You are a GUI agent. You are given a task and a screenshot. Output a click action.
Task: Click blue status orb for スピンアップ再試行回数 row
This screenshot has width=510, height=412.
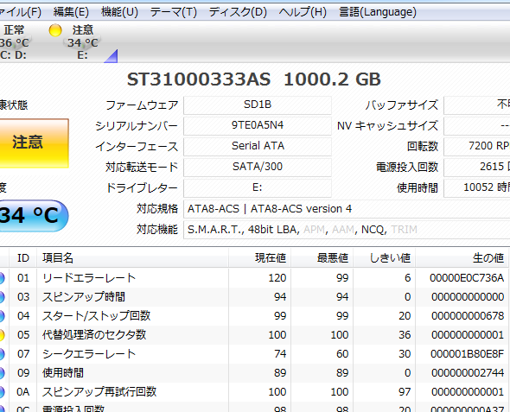[2, 392]
